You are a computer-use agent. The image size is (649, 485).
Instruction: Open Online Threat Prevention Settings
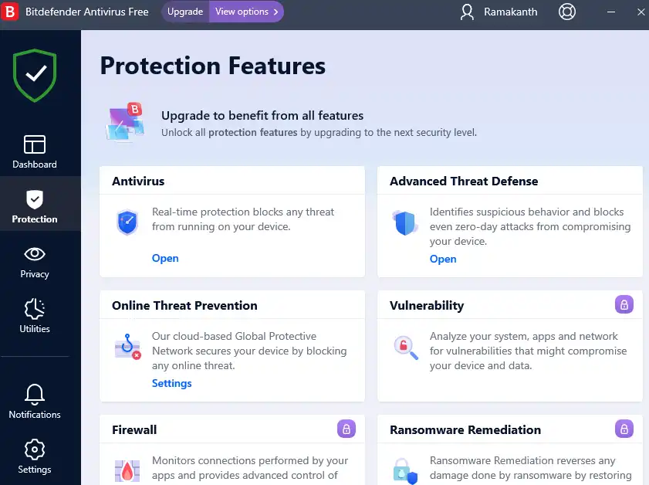click(x=171, y=383)
